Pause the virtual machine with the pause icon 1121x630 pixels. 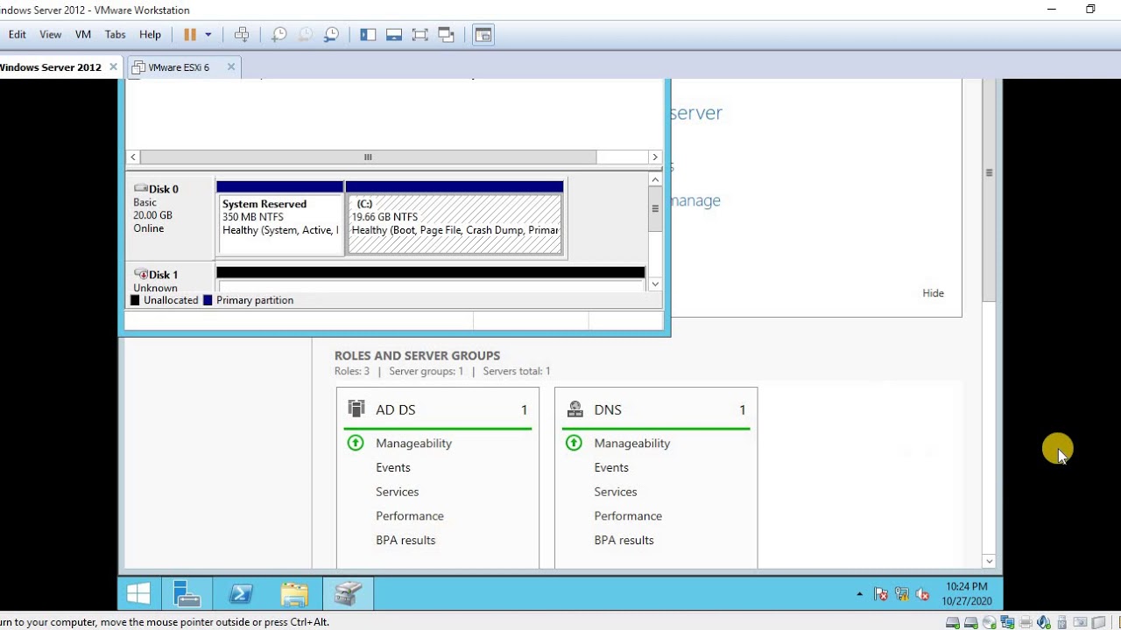190,35
